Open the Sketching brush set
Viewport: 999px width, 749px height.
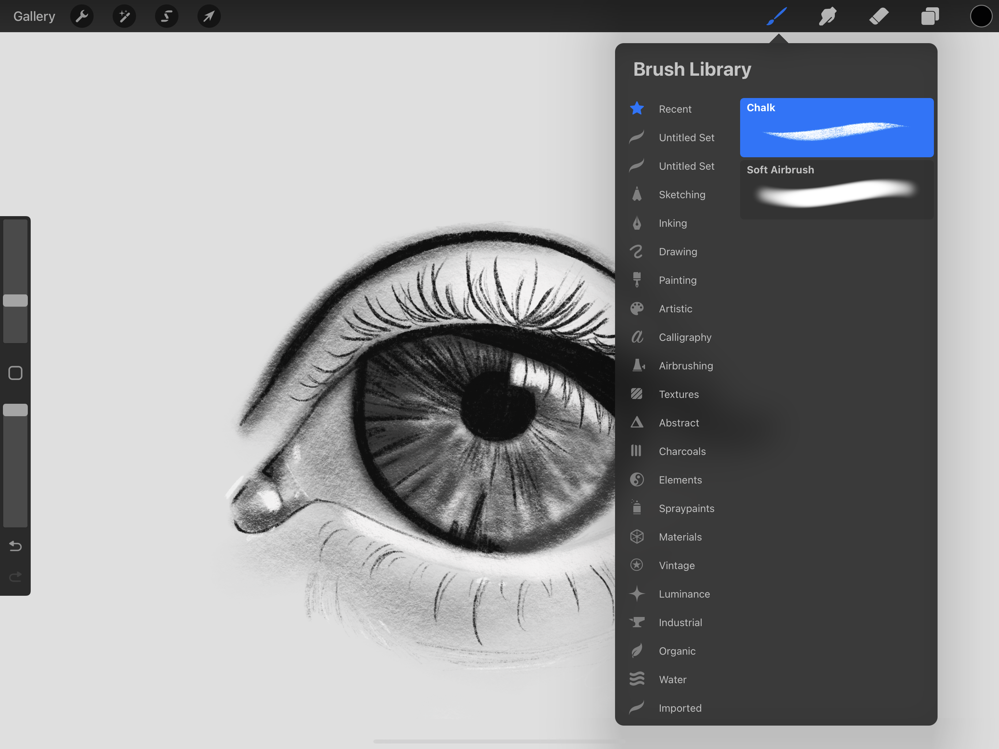point(682,195)
